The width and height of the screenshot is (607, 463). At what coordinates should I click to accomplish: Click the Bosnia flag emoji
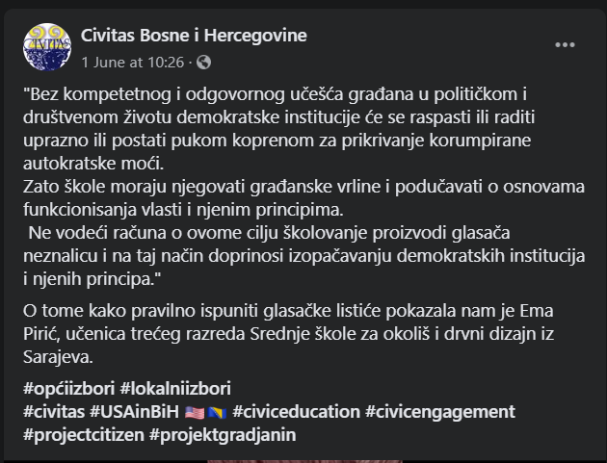click(x=217, y=412)
